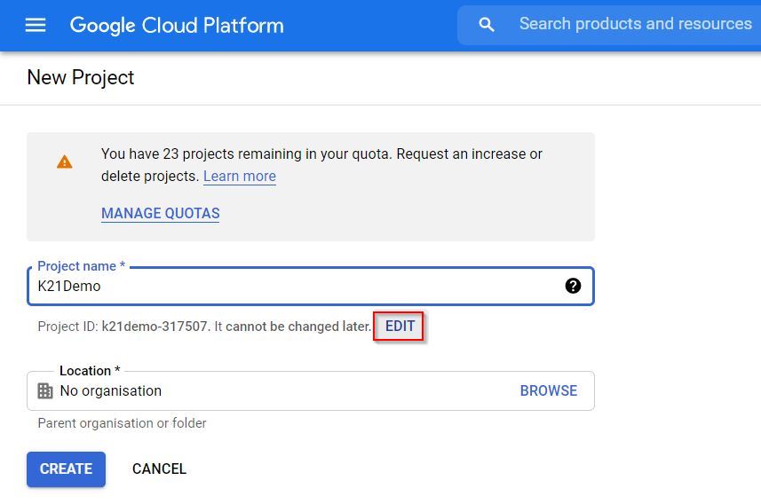Browse for a parent location
This screenshot has height=504, width=761.
548,391
